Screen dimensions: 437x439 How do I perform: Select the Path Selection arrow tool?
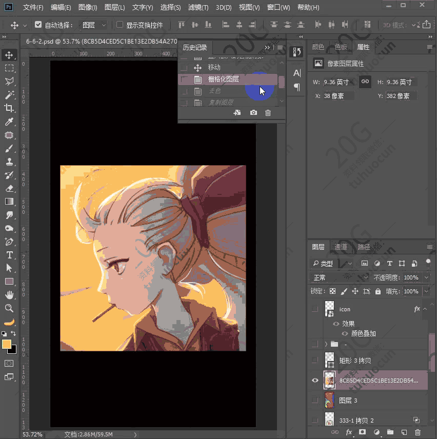(x=9, y=268)
